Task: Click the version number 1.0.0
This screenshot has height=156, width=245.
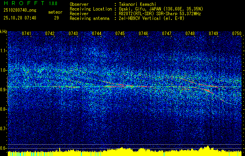Action: pos(53,3)
